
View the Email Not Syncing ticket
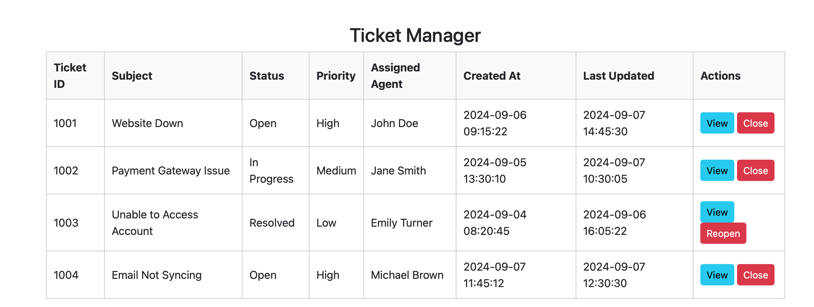[x=717, y=275]
